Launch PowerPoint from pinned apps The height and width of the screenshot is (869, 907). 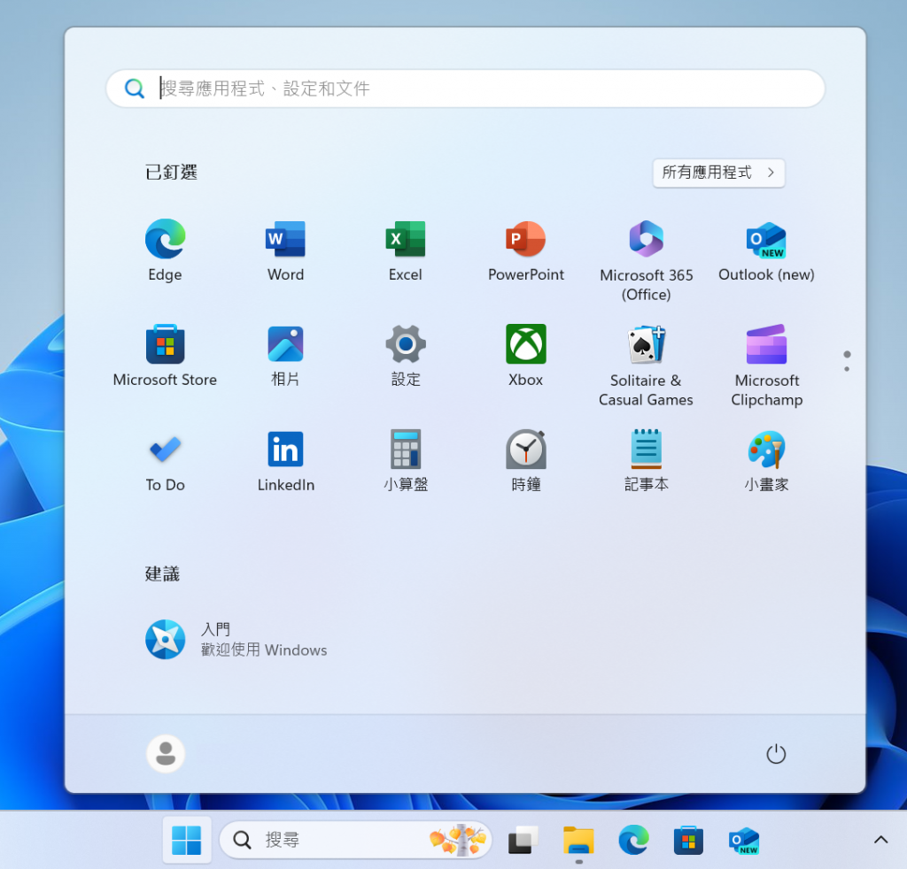(x=526, y=250)
